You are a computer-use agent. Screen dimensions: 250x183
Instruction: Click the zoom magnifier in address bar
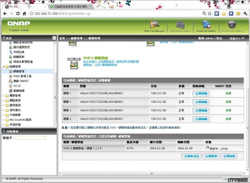click(x=204, y=14)
